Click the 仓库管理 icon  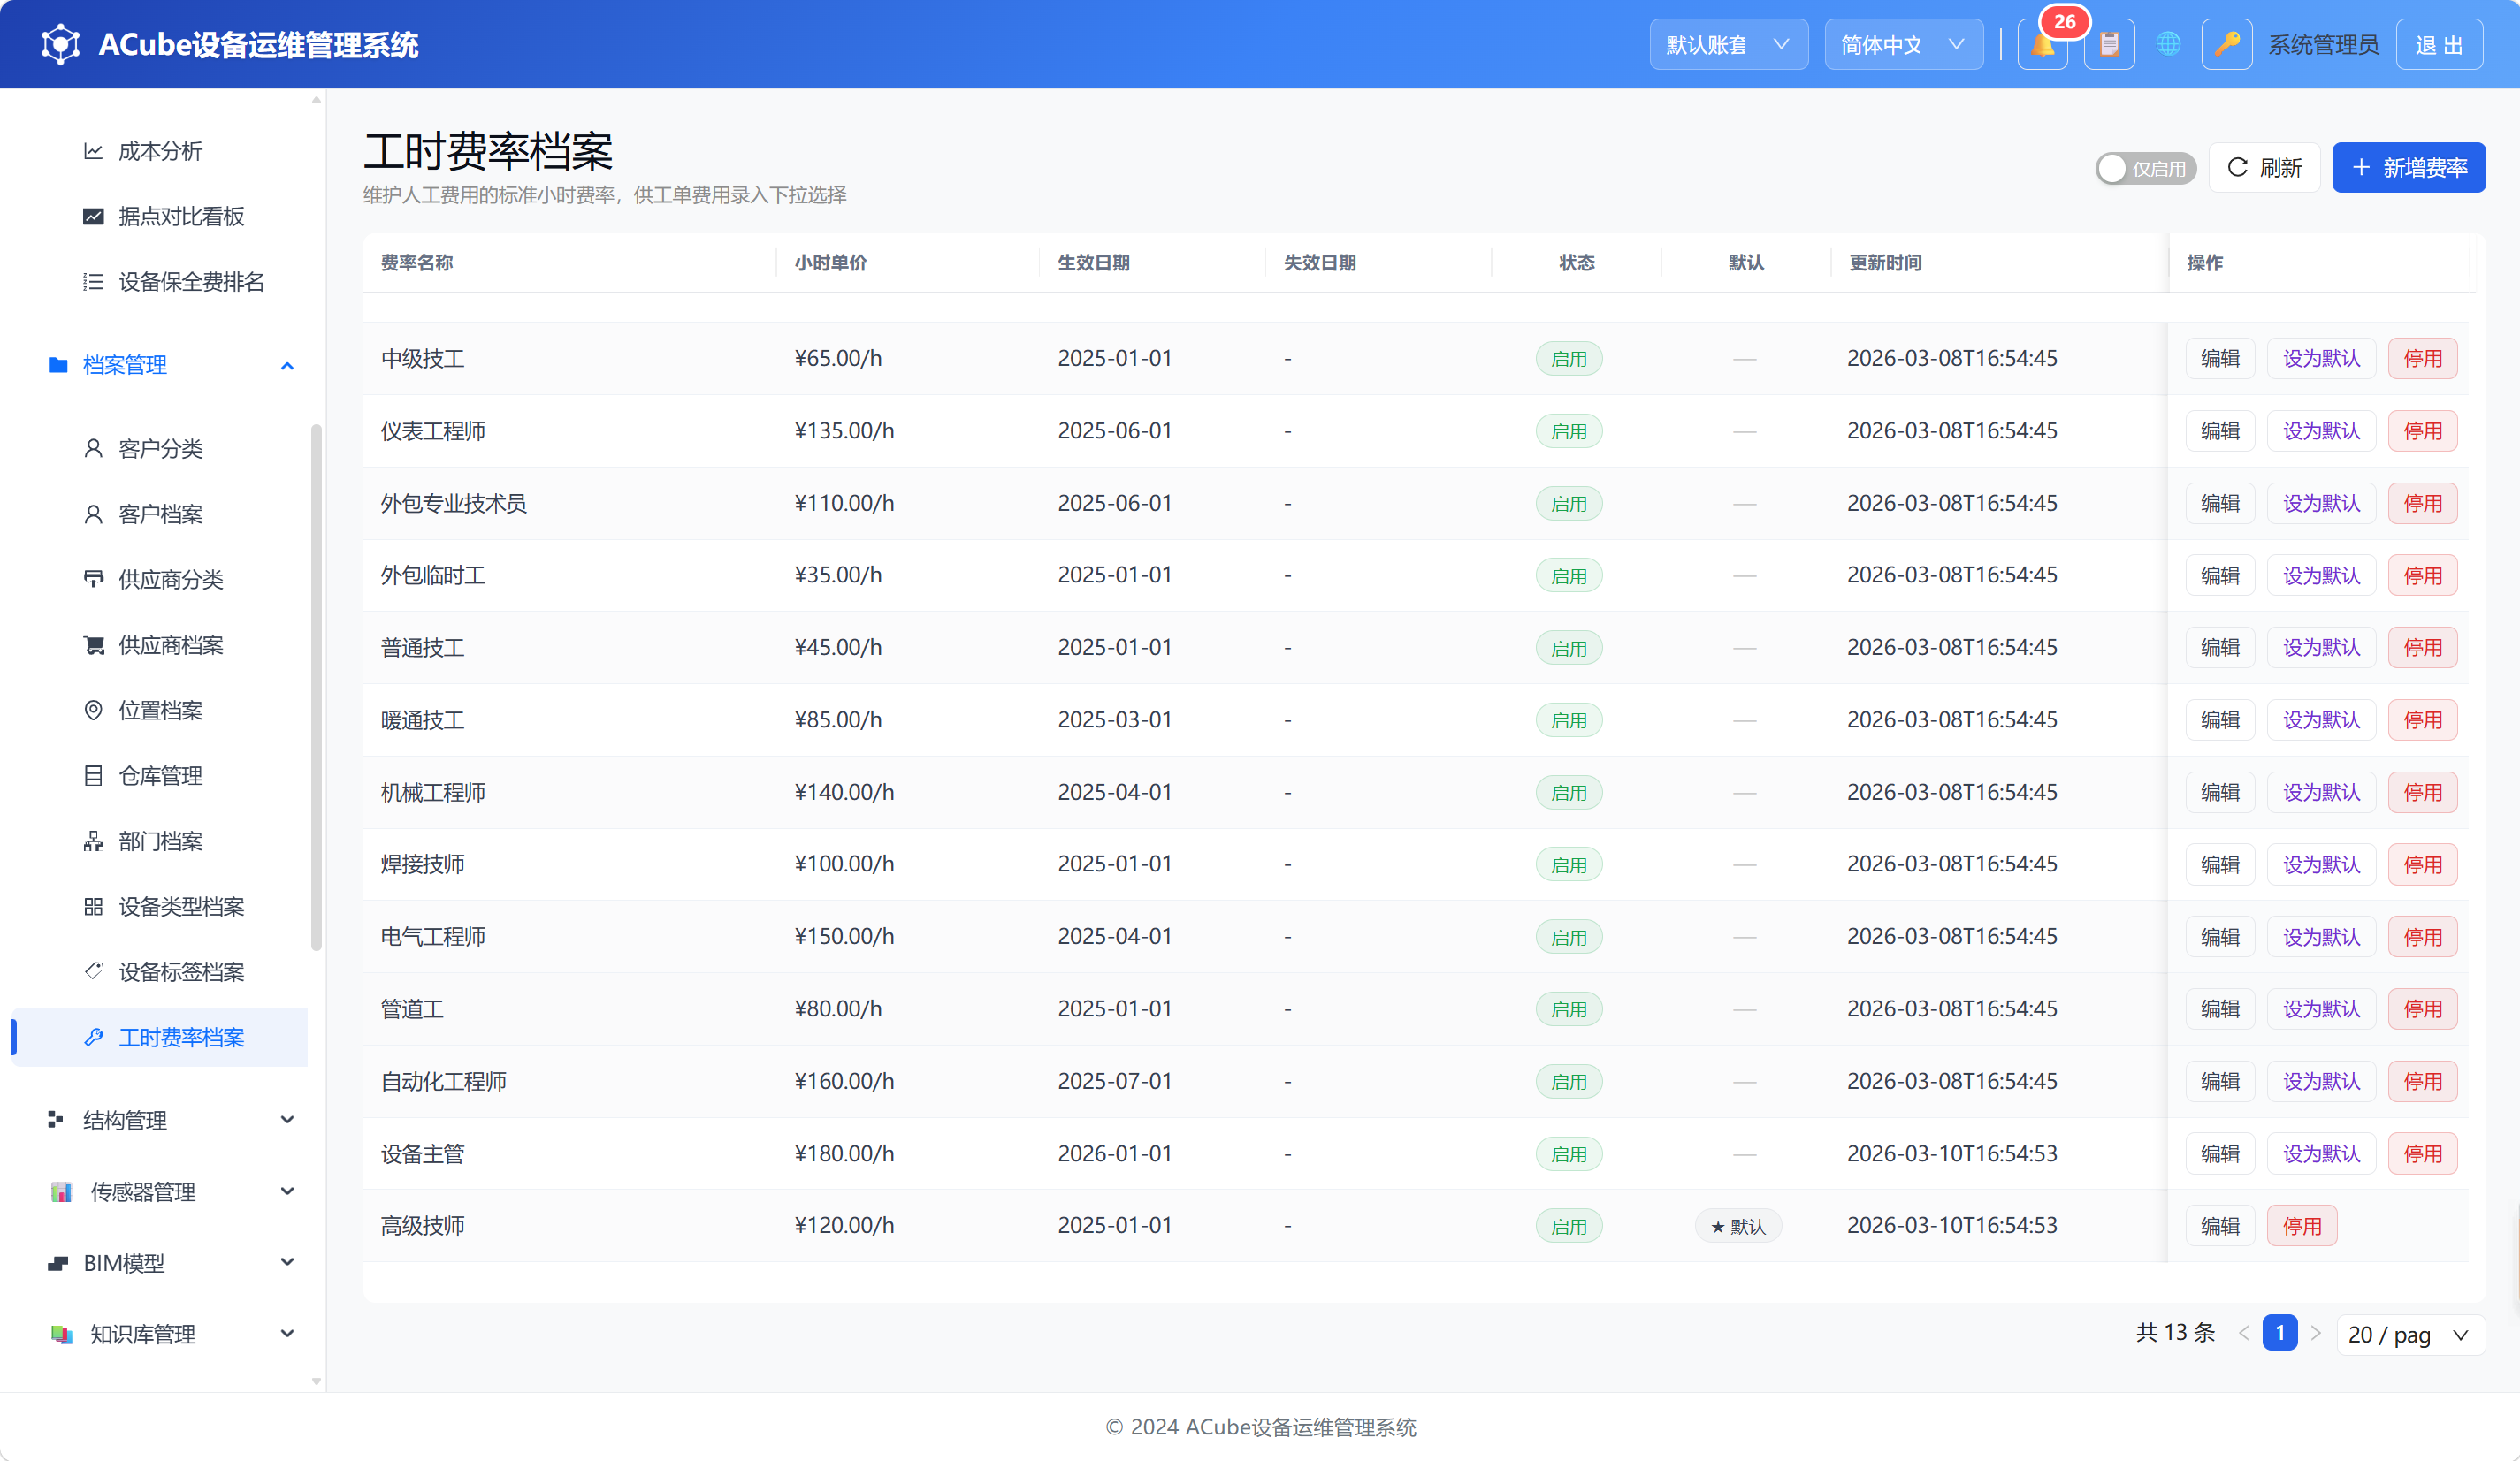click(93, 775)
